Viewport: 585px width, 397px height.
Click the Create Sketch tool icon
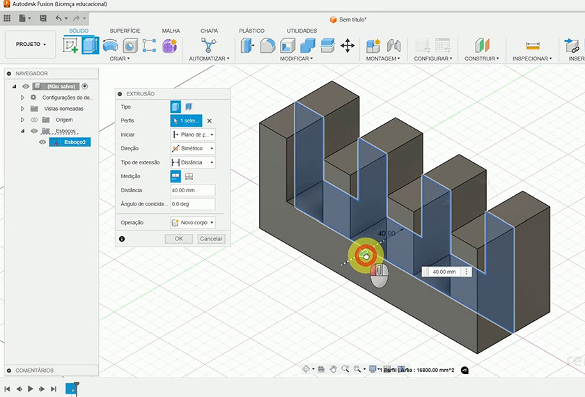[70, 46]
